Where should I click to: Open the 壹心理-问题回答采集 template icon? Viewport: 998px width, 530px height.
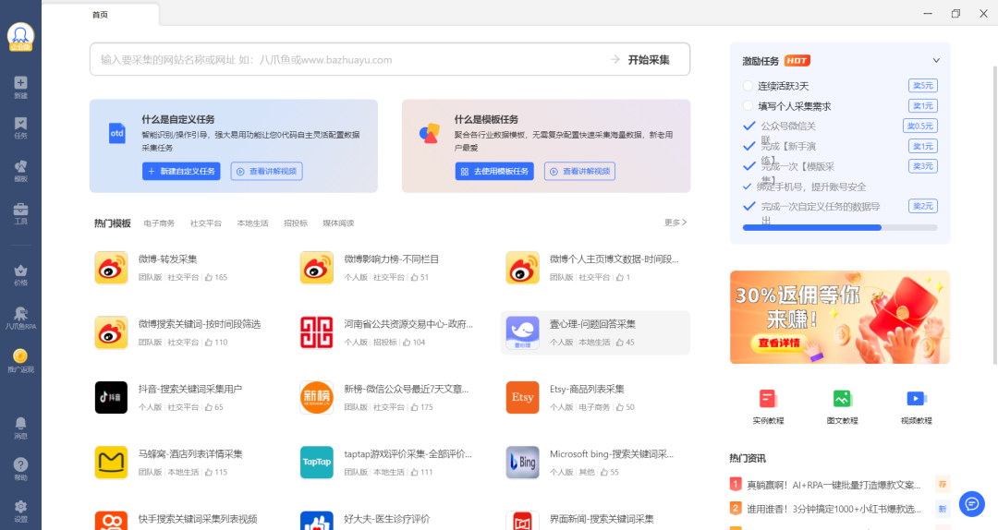pyautogui.click(x=522, y=332)
